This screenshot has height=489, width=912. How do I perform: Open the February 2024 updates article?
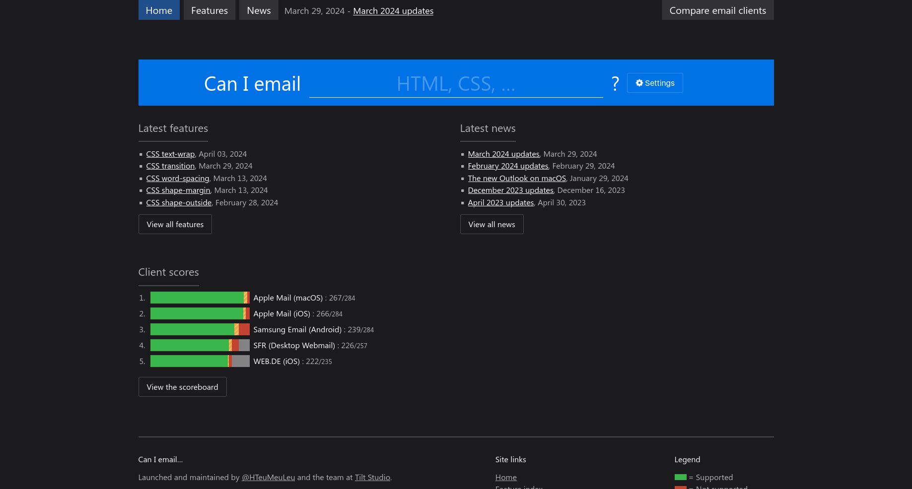[x=508, y=166]
